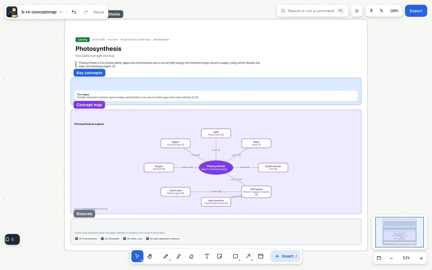
Task: Open the bookmarks counter badge
Action: point(12,239)
